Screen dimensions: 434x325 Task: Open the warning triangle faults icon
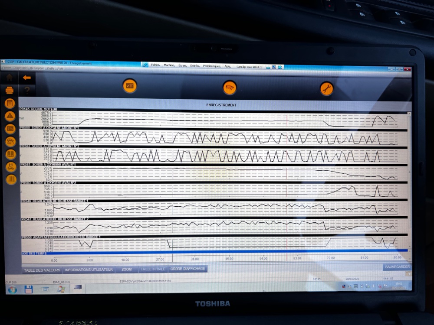[x=10, y=116]
